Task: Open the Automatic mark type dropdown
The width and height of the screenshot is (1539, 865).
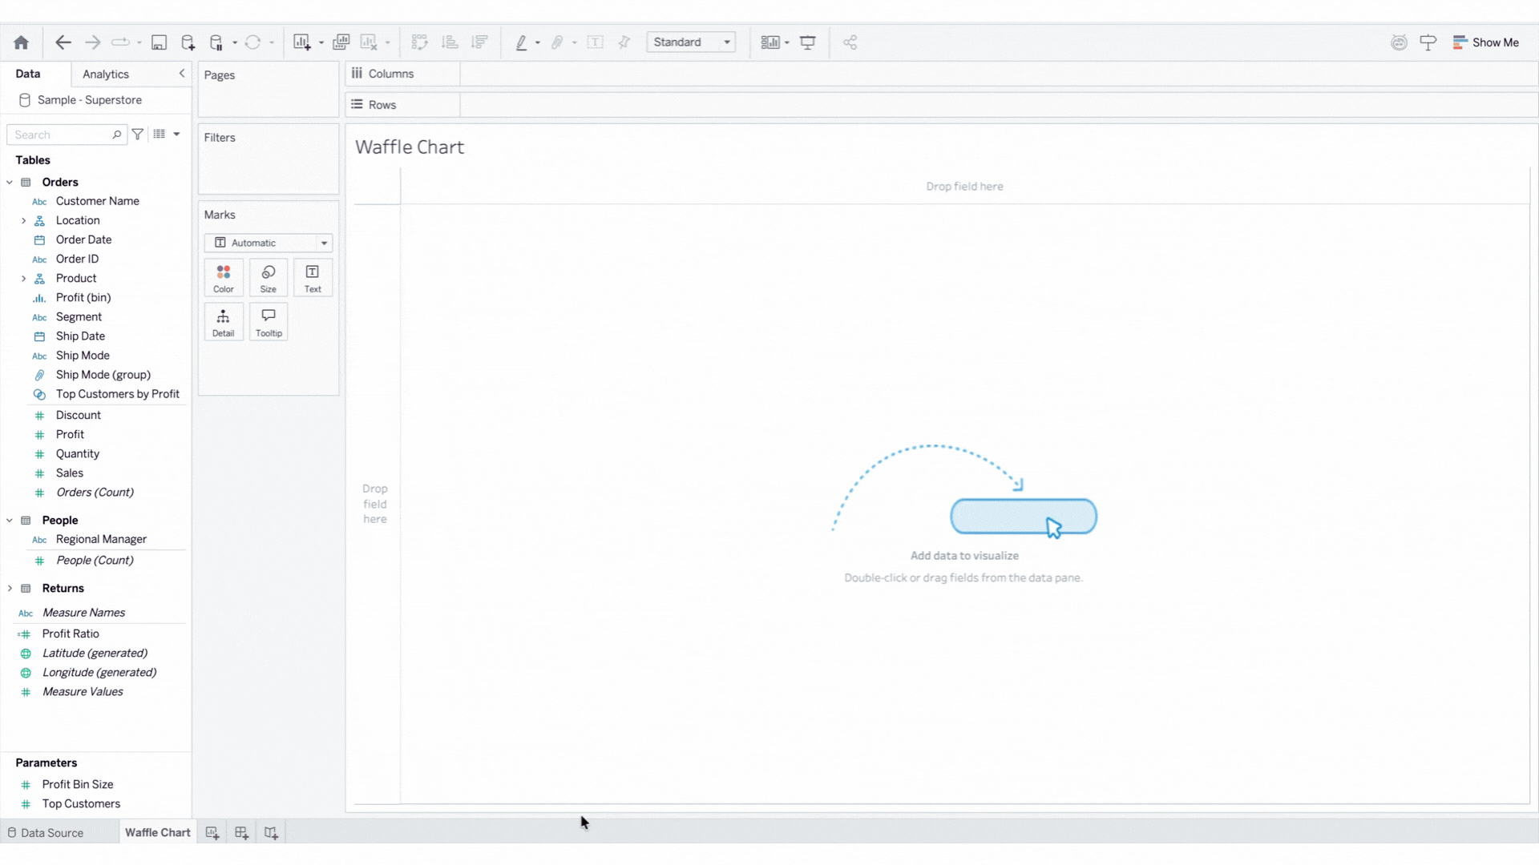Action: (269, 243)
